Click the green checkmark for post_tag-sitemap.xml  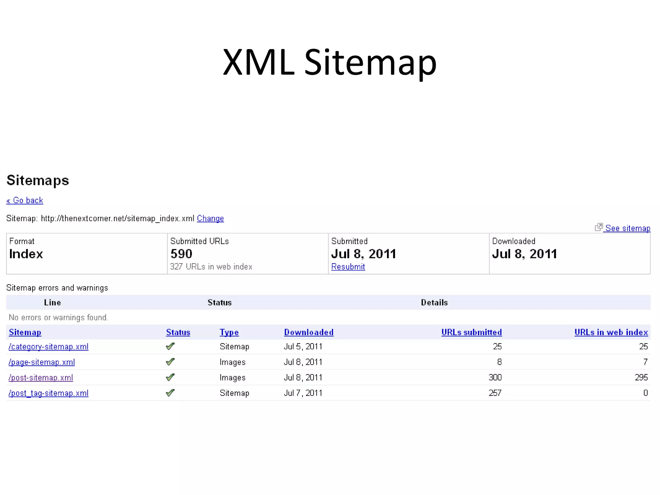(170, 393)
